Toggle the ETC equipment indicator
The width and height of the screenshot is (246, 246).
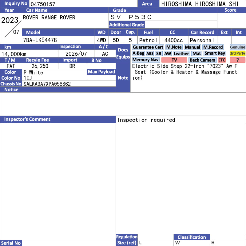222,60
